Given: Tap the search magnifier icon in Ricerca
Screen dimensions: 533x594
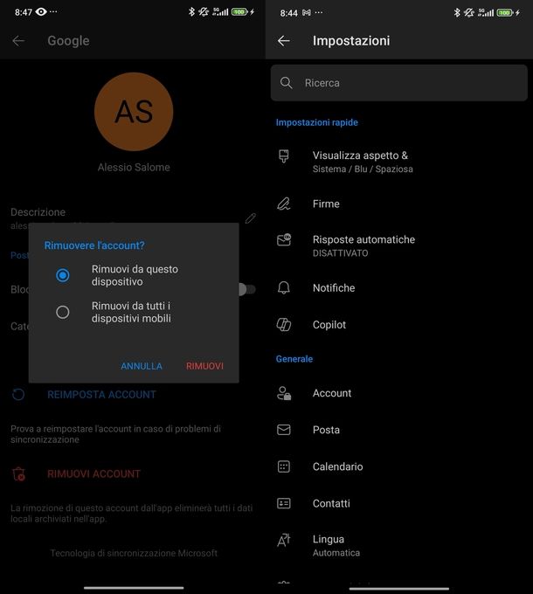Looking at the screenshot, I should tap(287, 83).
